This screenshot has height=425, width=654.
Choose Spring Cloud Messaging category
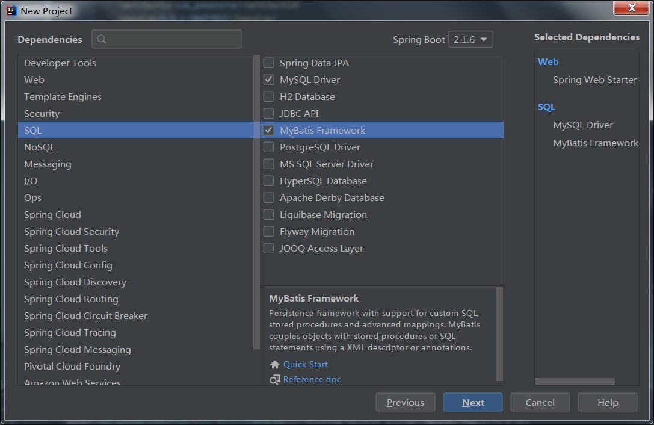point(135,349)
